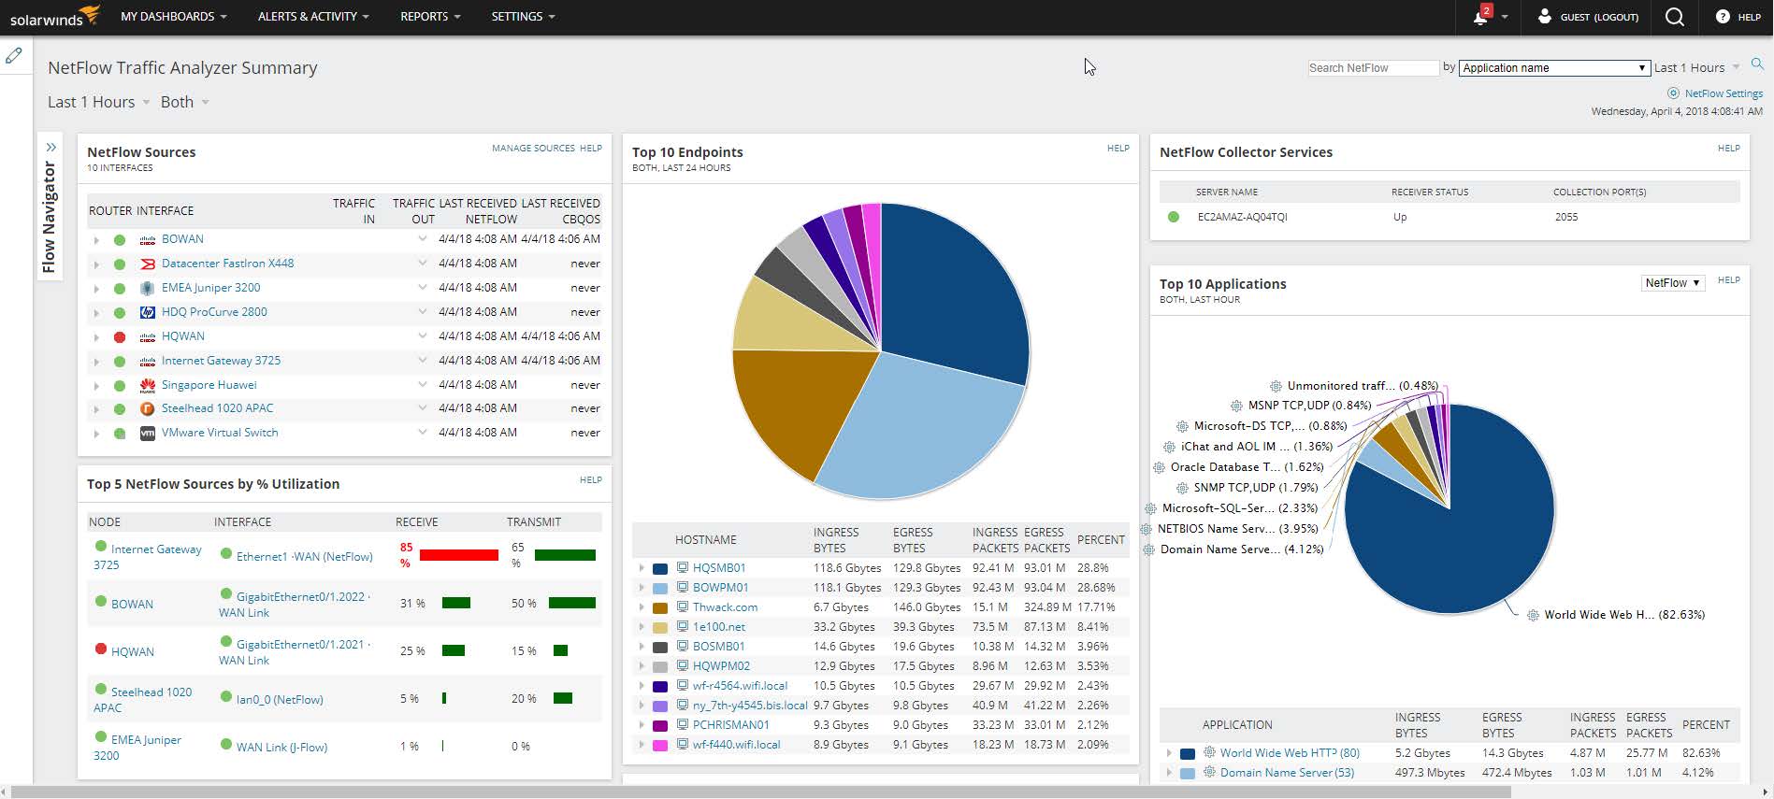
Task: Click the guest user profile icon
Action: [x=1545, y=16]
